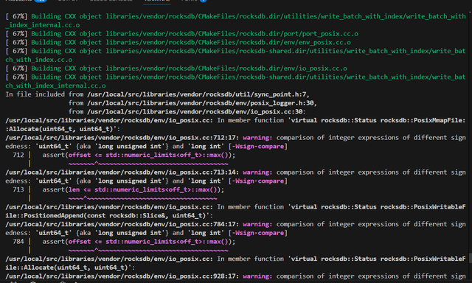
Task: Open the io_posix.cc:784:17 warning location link
Action: (121, 224)
